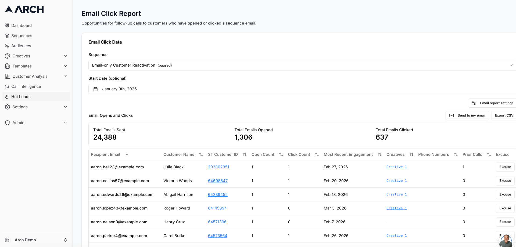516x247 pixels.
Task: Open customer ID 293802351 link
Action: point(218,167)
